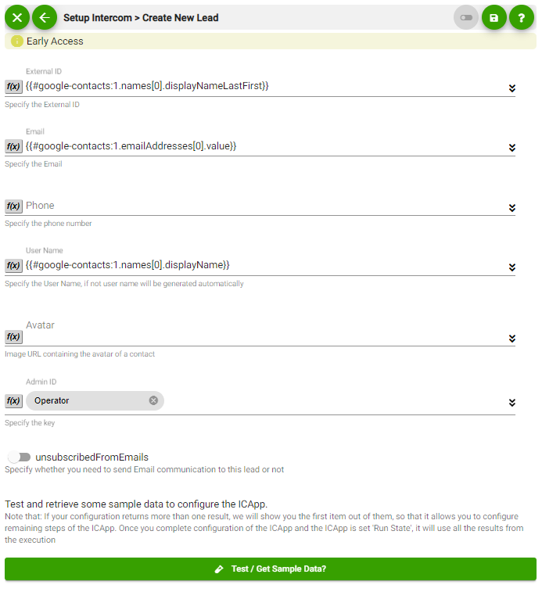Expand the External ID field options
The height and width of the screenshot is (592, 542).
point(511,88)
